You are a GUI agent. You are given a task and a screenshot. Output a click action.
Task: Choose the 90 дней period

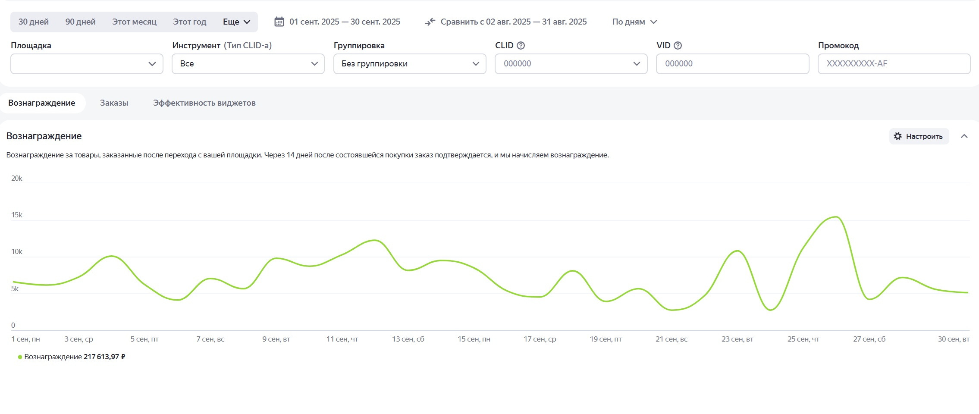pyautogui.click(x=80, y=22)
